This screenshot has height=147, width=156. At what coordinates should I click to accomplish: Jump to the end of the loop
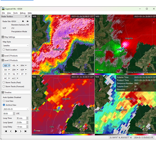tap(26, 131)
